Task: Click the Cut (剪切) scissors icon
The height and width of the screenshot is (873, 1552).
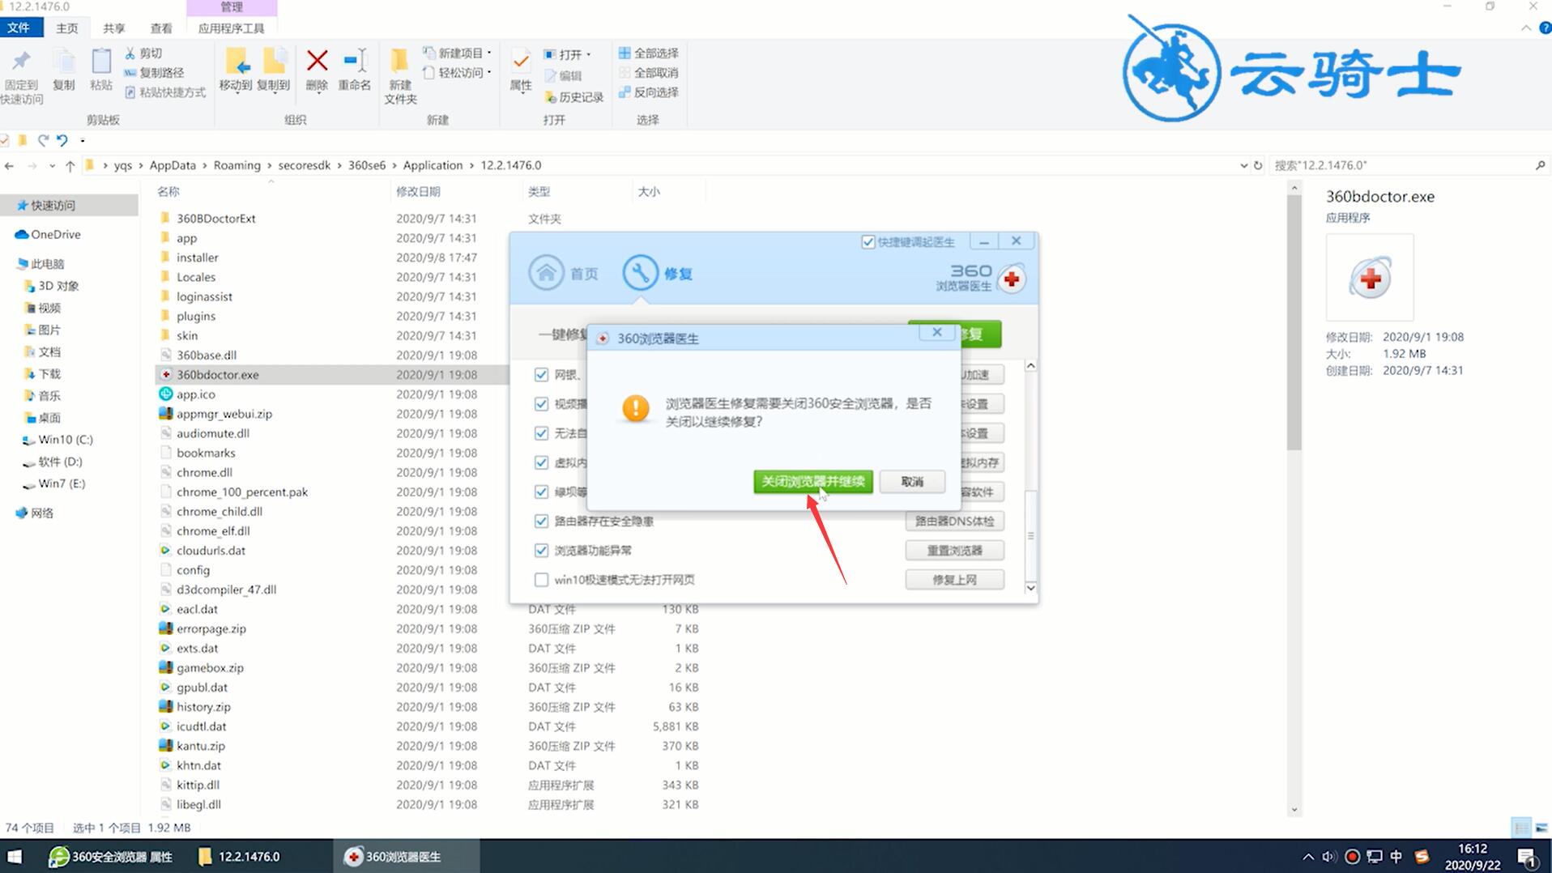Action: click(130, 53)
